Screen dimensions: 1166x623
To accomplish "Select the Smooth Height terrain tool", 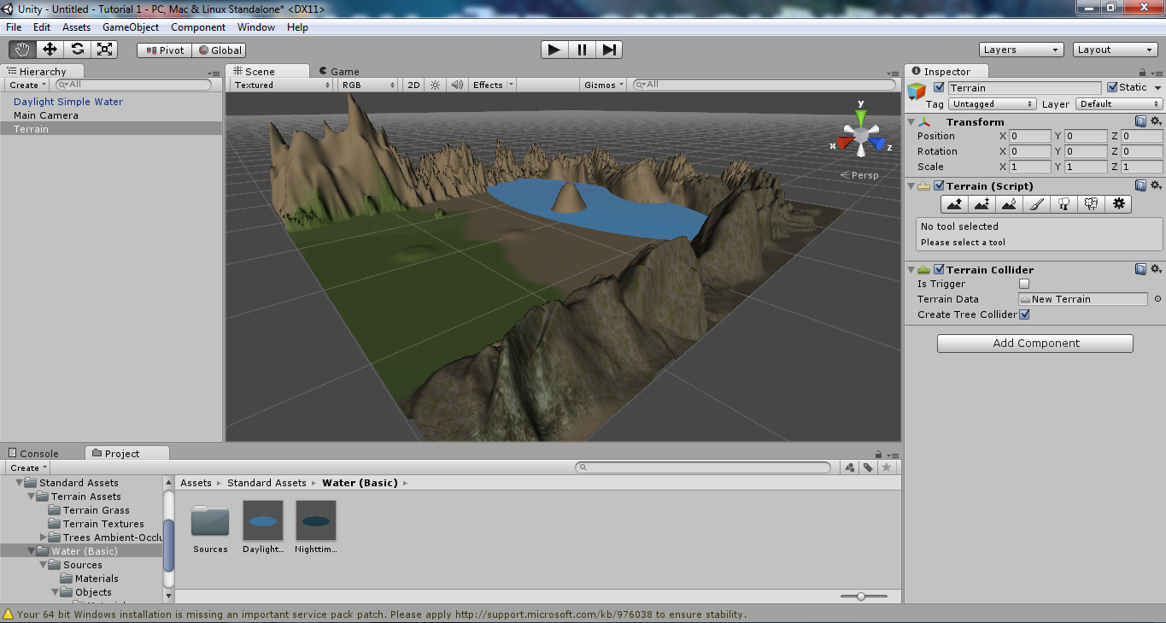I will [1009, 203].
